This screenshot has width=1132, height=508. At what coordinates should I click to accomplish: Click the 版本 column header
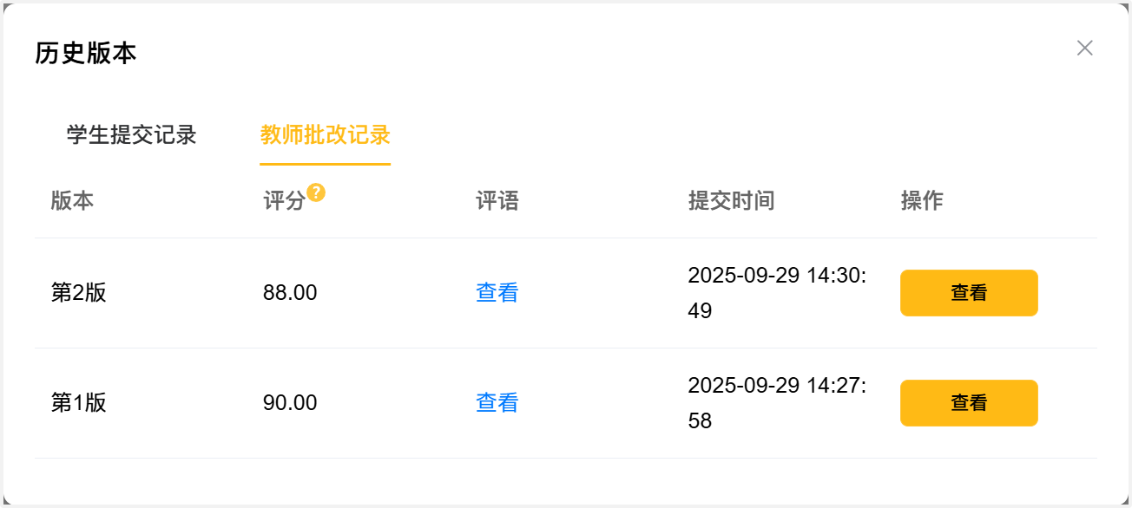click(x=72, y=201)
